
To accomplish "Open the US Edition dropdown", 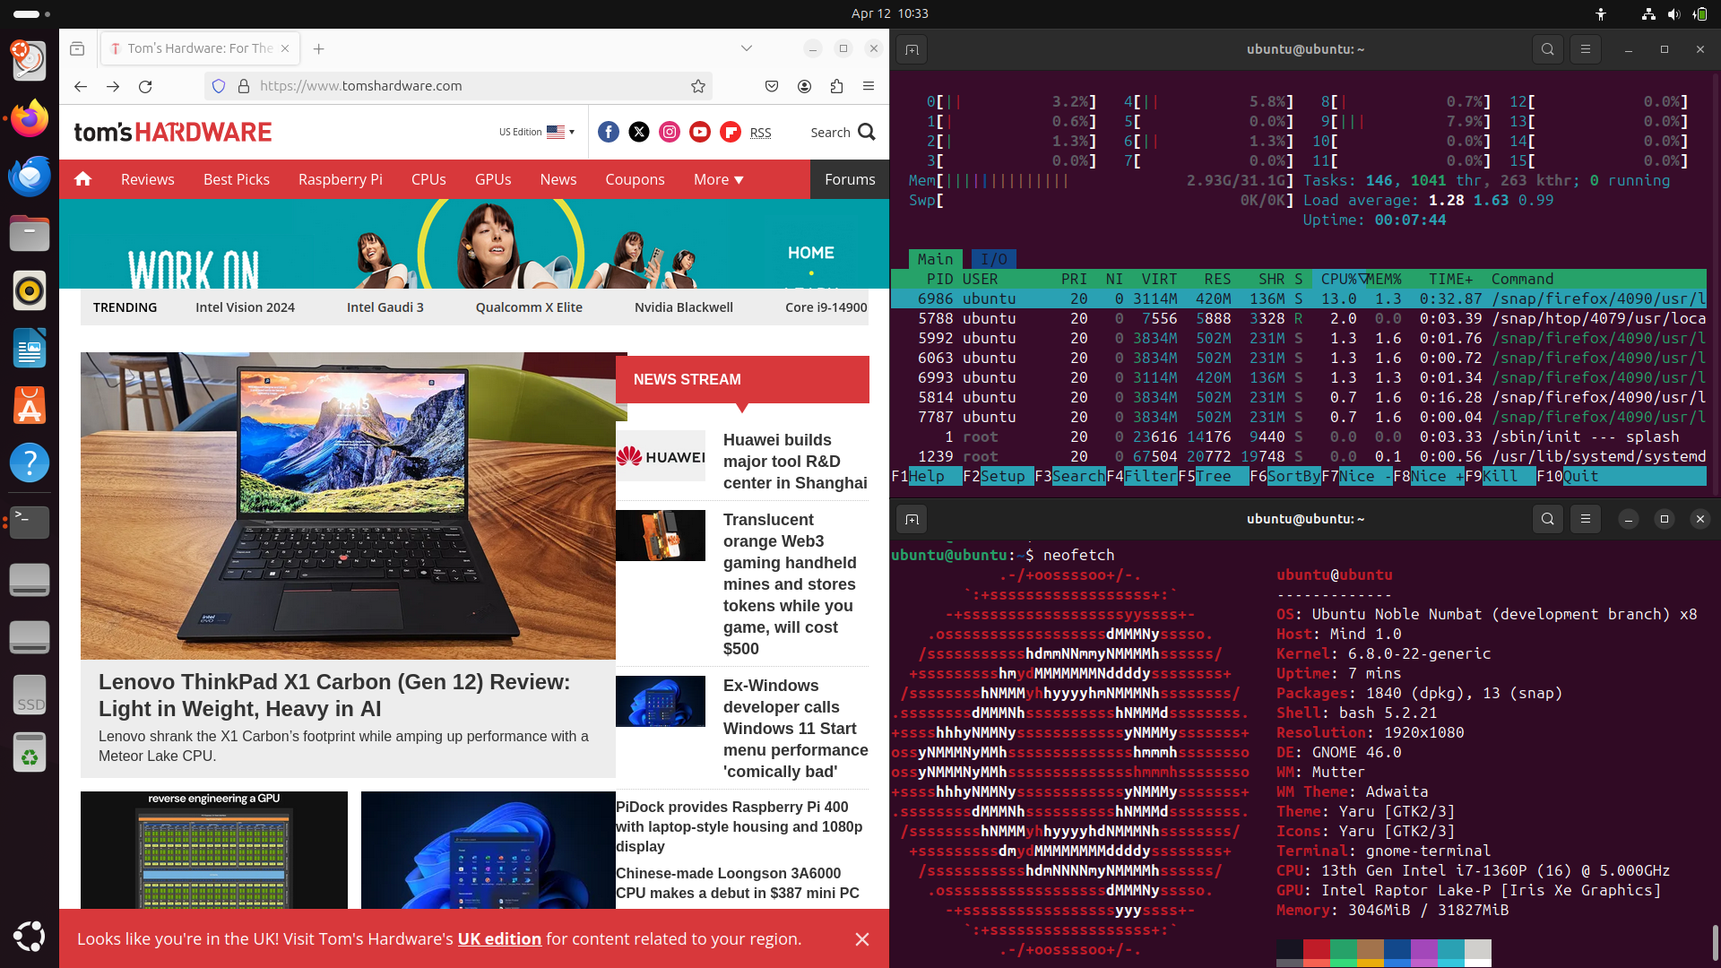I will 537,132.
